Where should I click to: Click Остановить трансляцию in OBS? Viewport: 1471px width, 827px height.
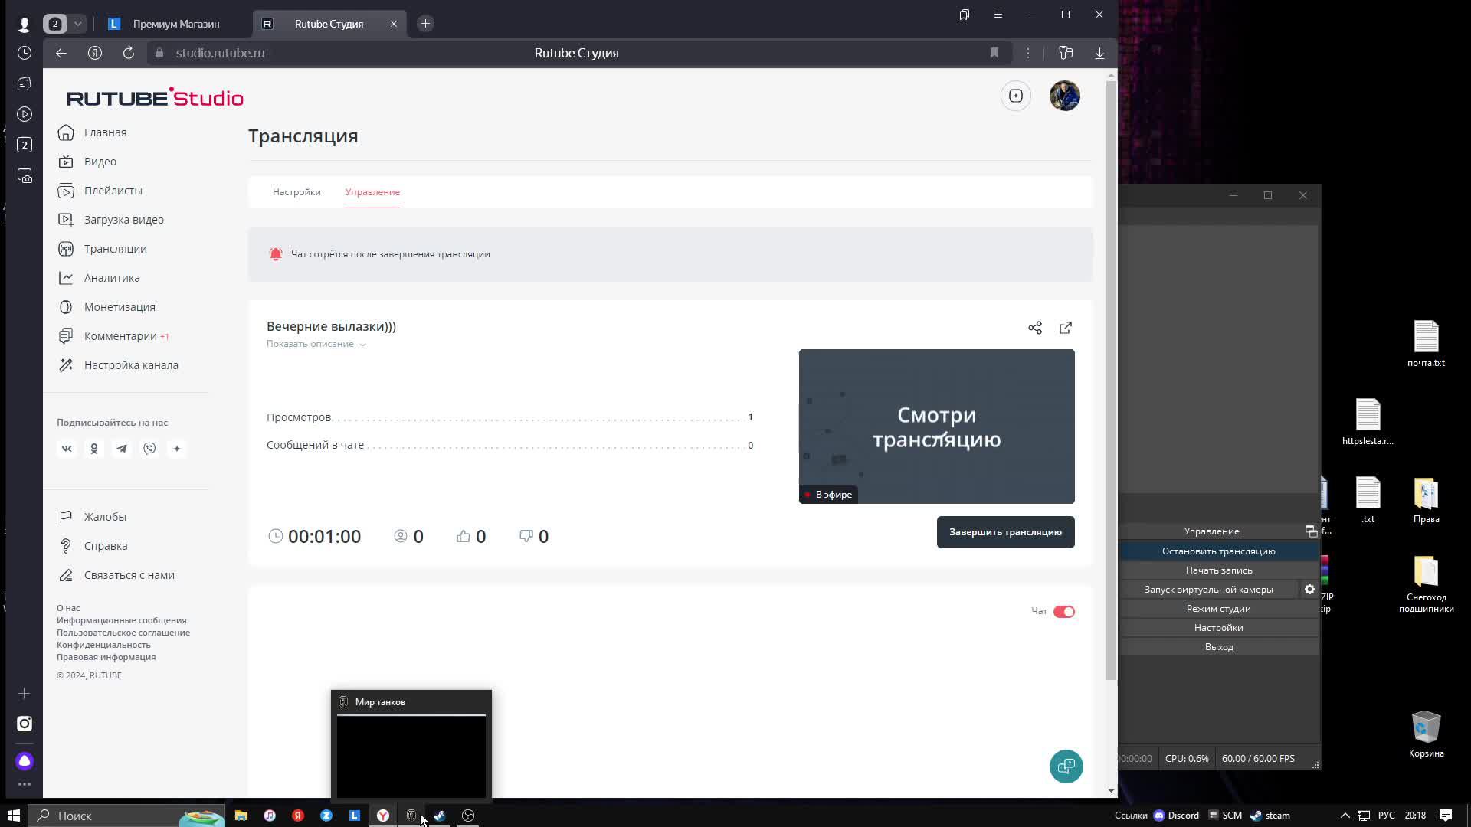pyautogui.click(x=1218, y=551)
